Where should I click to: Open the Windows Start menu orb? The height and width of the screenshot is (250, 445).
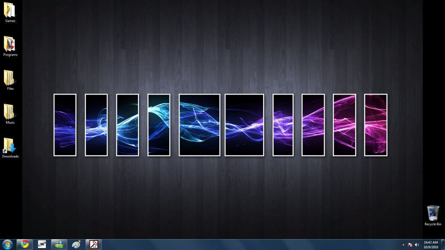7,244
